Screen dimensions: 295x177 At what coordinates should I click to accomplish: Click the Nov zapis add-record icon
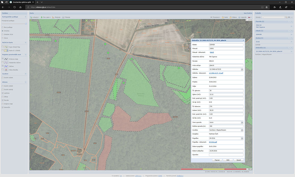coord(42,17)
